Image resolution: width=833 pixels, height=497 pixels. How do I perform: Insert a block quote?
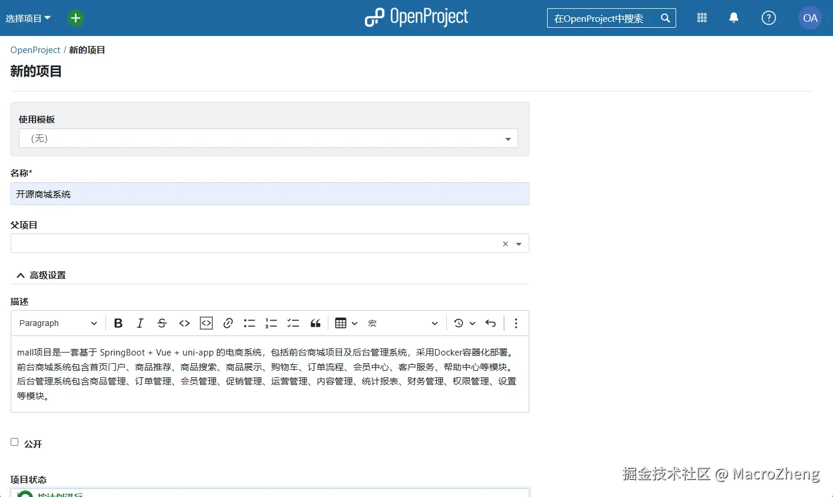315,323
